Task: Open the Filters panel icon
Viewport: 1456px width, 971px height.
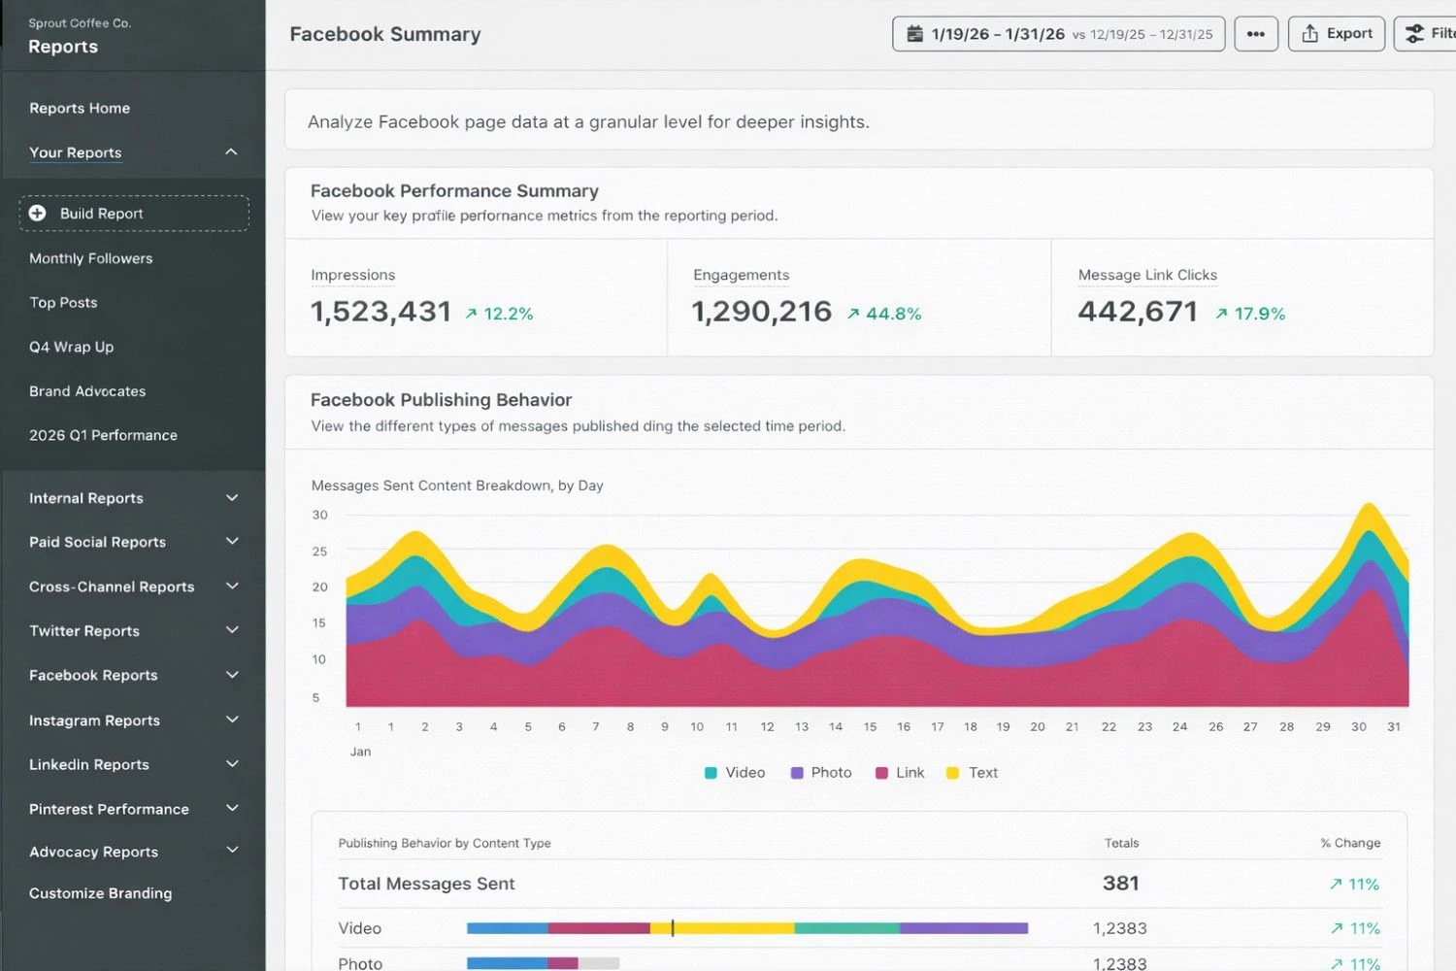Action: point(1413,33)
